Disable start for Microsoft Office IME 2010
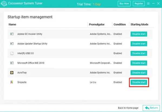 [x=139, y=63]
